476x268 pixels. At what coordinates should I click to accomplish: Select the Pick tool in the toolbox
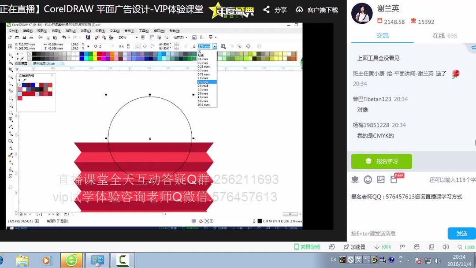click(10, 54)
